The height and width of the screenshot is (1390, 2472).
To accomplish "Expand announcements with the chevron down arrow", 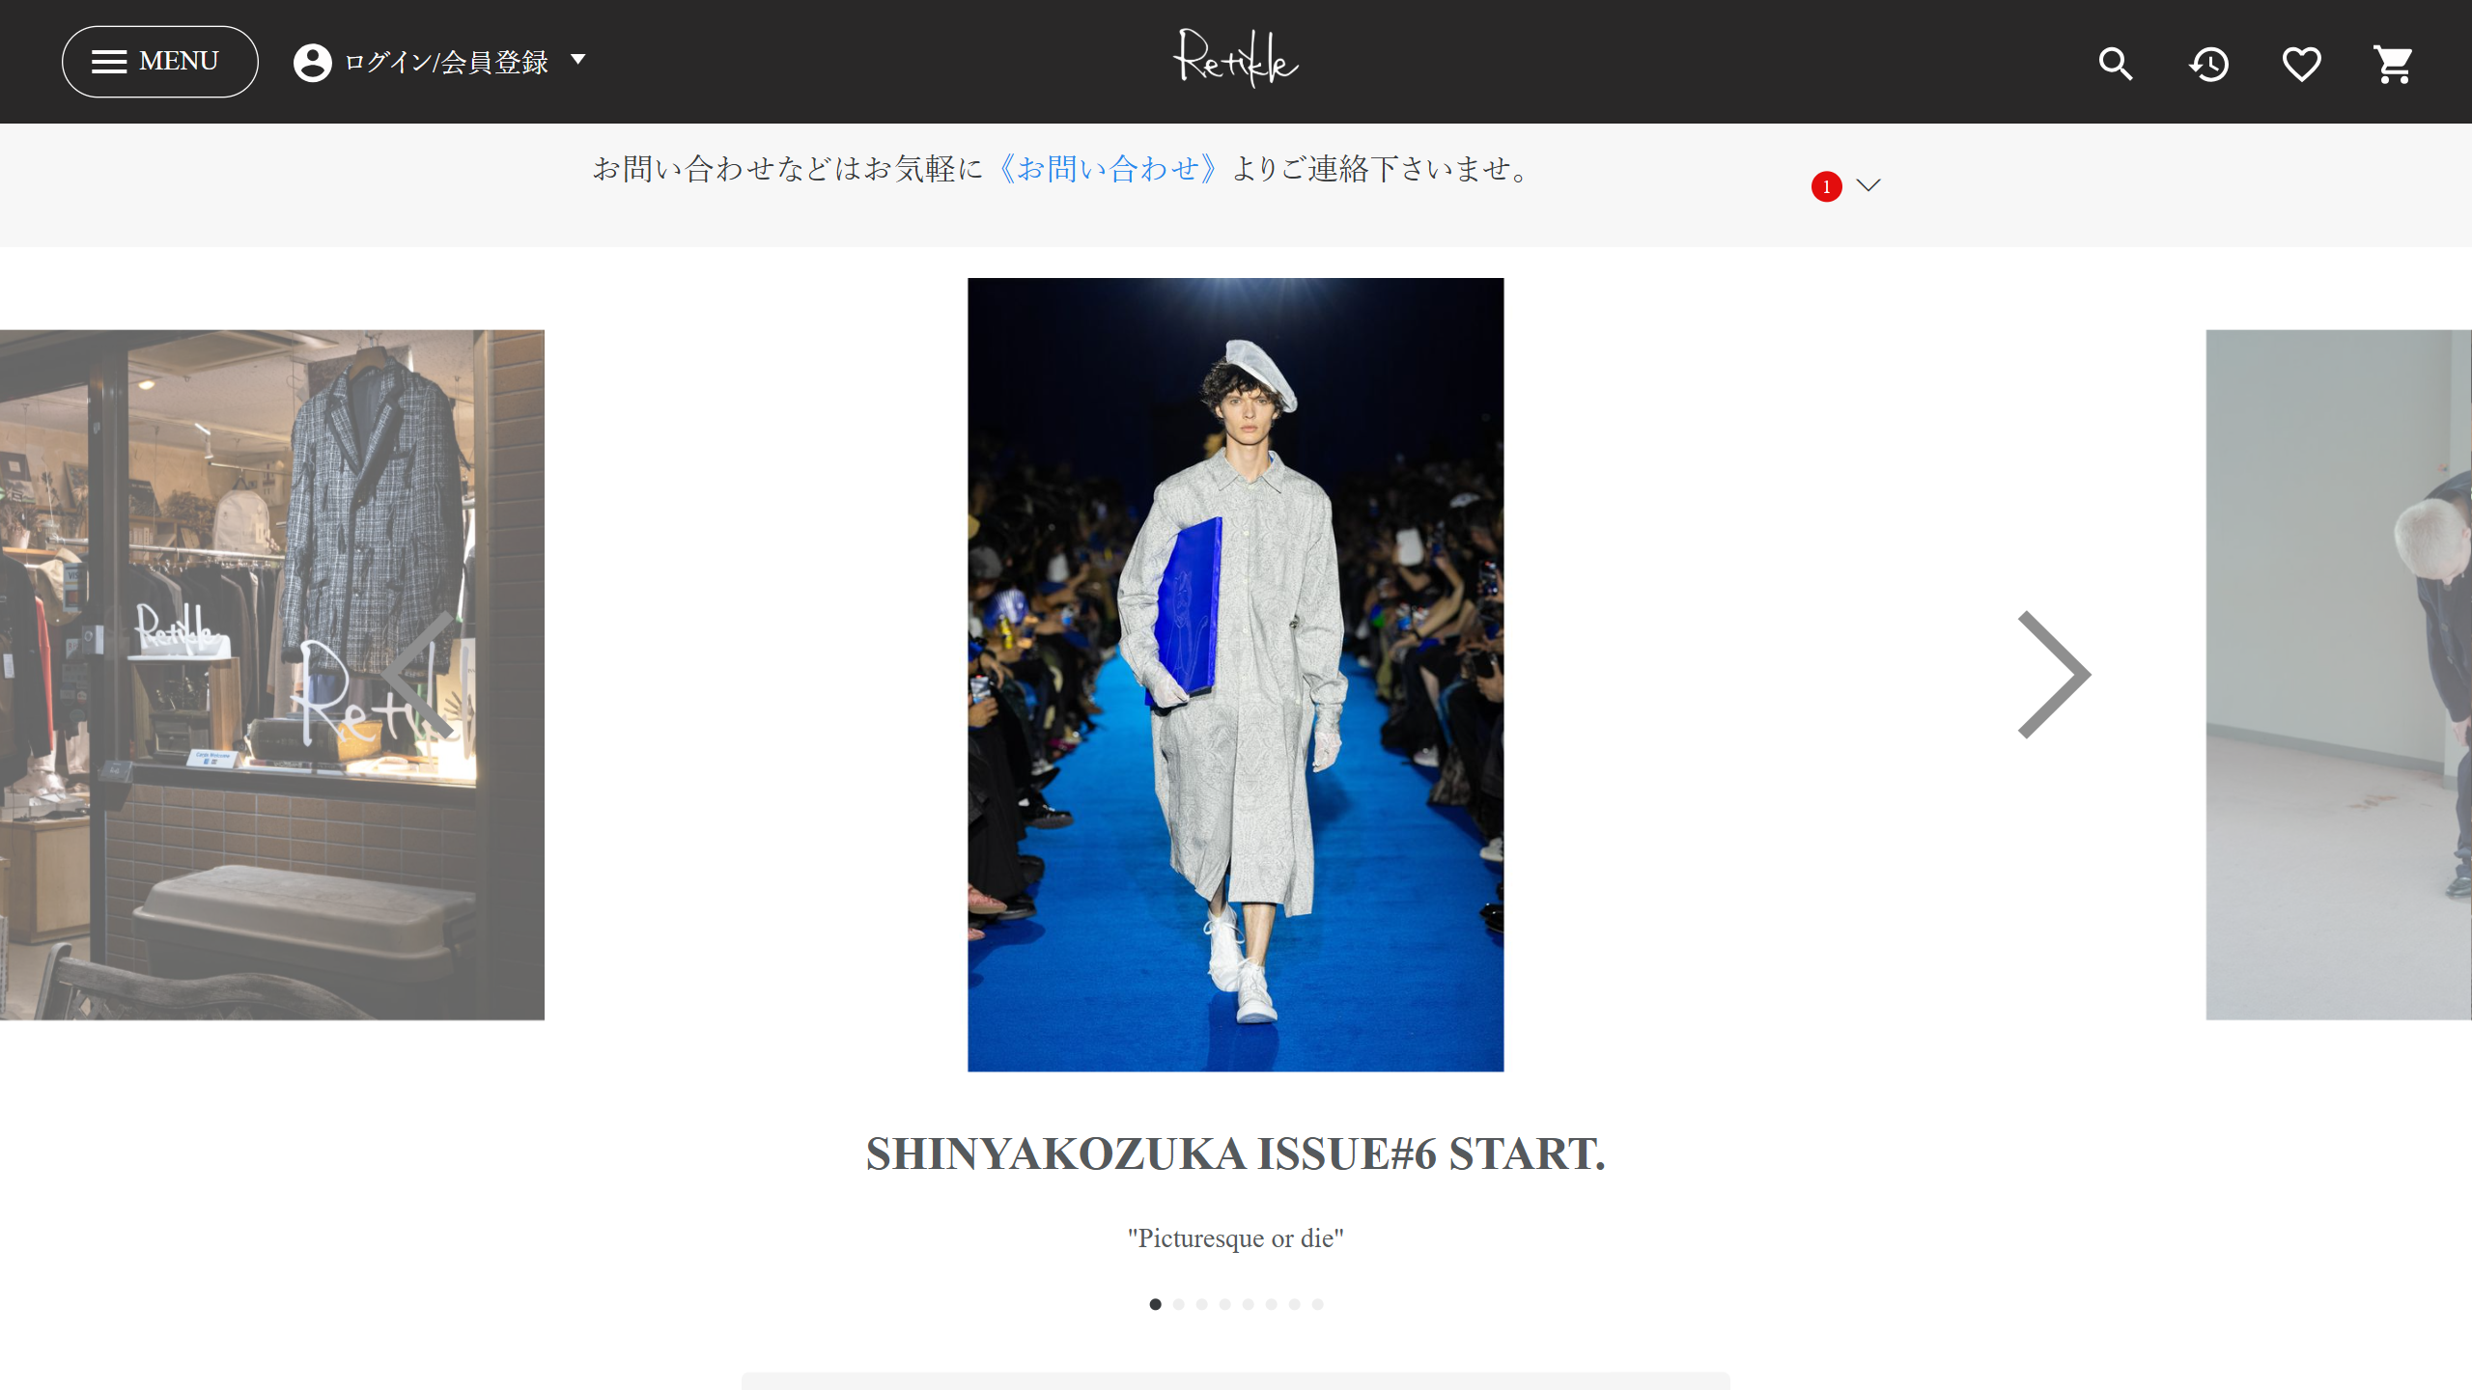I will [x=1868, y=185].
